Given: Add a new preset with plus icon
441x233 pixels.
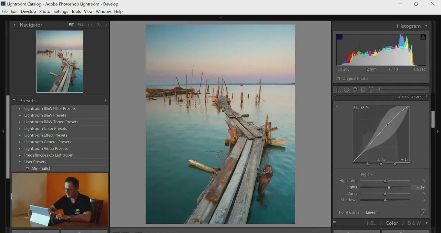Looking at the screenshot, I should 105,100.
